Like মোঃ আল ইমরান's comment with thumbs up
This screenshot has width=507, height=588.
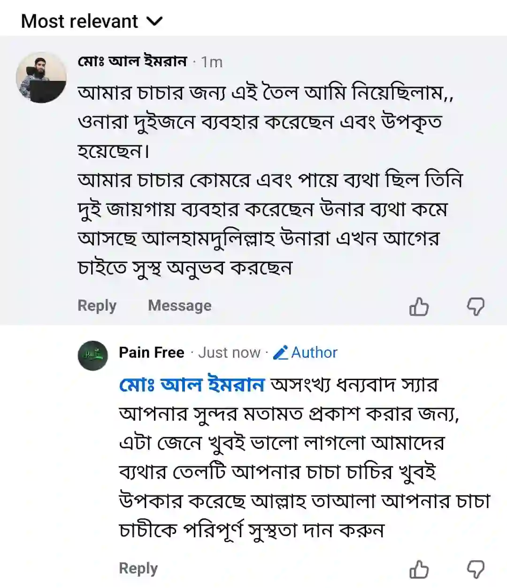tap(419, 307)
